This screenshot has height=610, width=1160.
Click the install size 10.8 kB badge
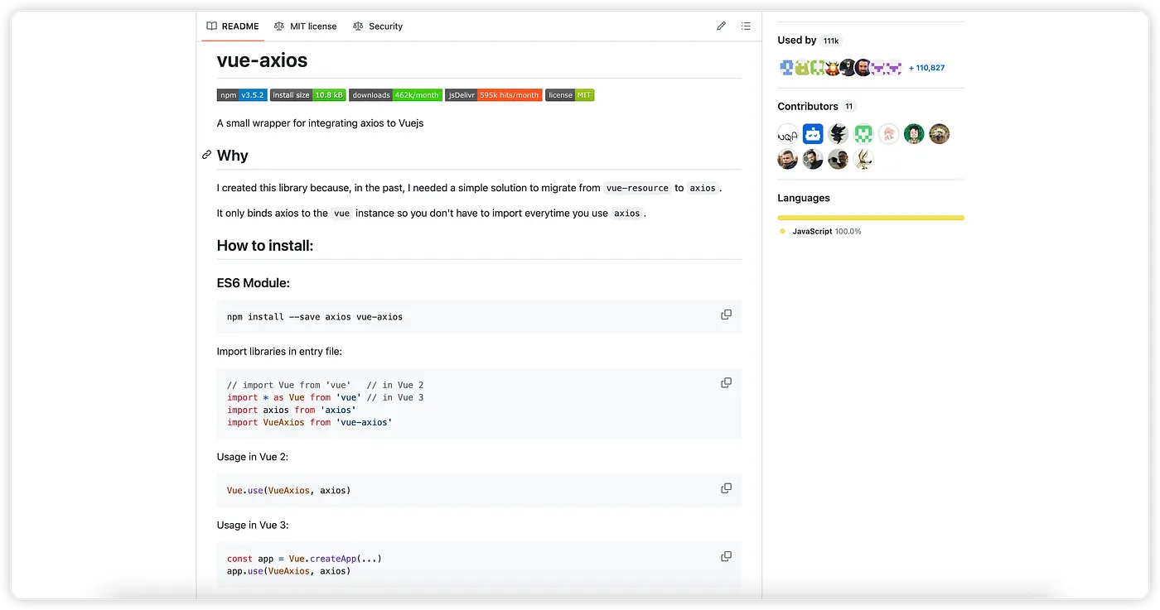pos(307,95)
